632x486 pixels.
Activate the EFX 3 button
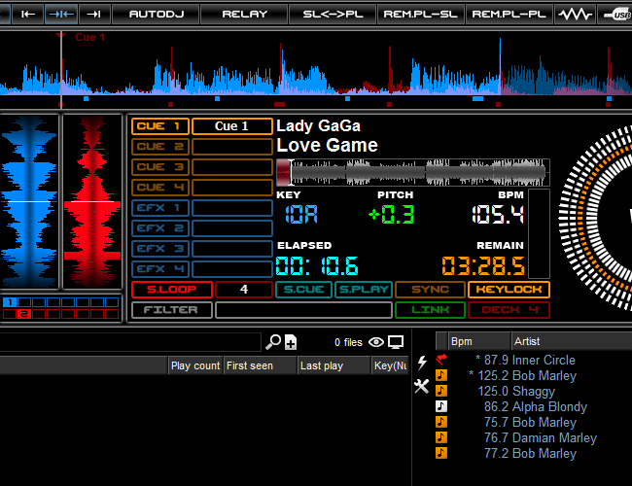coord(160,249)
